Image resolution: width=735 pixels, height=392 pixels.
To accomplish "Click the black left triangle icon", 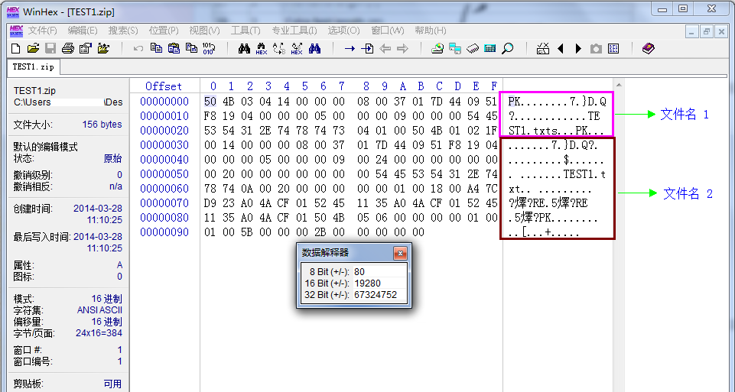I will tap(561, 48).
